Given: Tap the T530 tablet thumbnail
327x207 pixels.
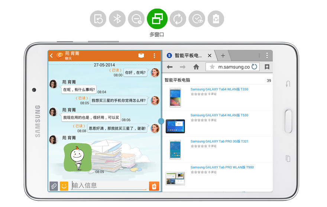Looking at the screenshot, I should tap(175, 126).
